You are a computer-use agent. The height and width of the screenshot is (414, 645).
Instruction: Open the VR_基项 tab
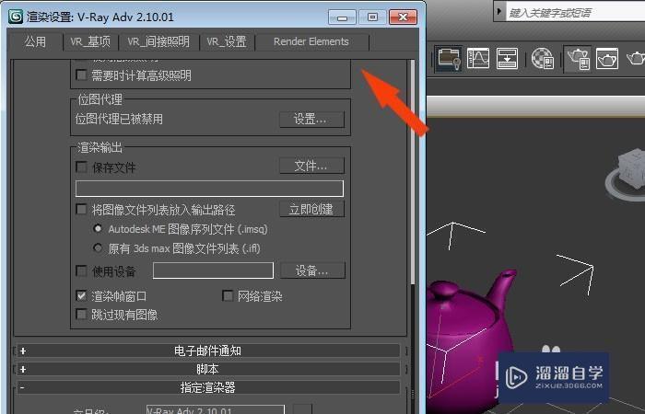(x=90, y=42)
